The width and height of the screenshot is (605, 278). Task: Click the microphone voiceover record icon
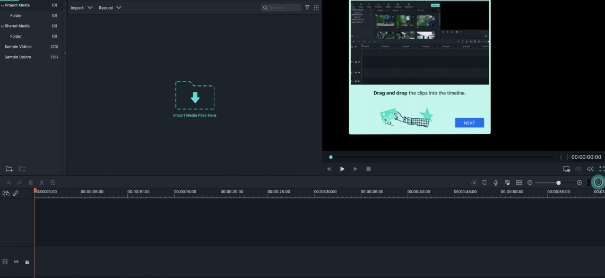(x=496, y=183)
